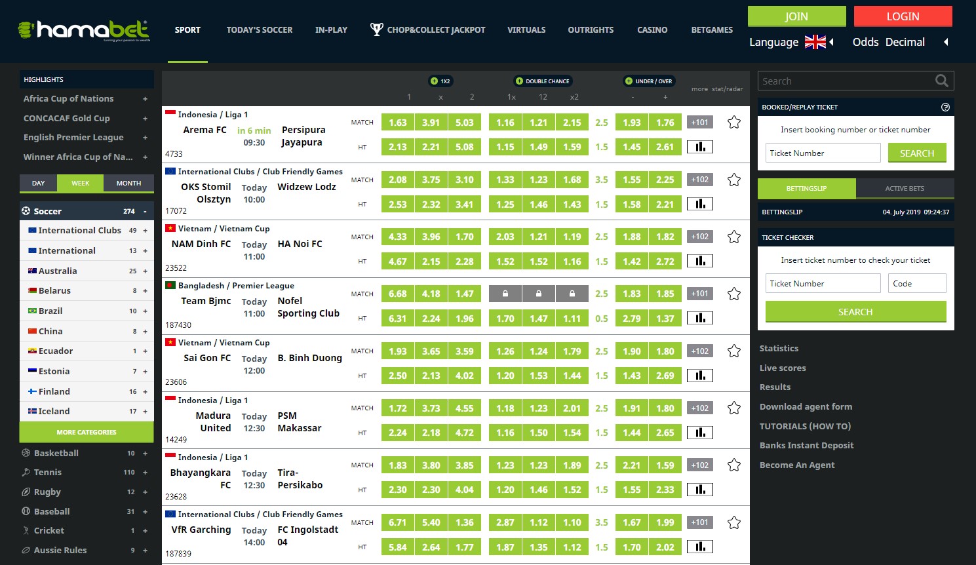Expand CONCACAF Gold Cup highlight
Screen dimensions: 976x565
click(x=145, y=119)
